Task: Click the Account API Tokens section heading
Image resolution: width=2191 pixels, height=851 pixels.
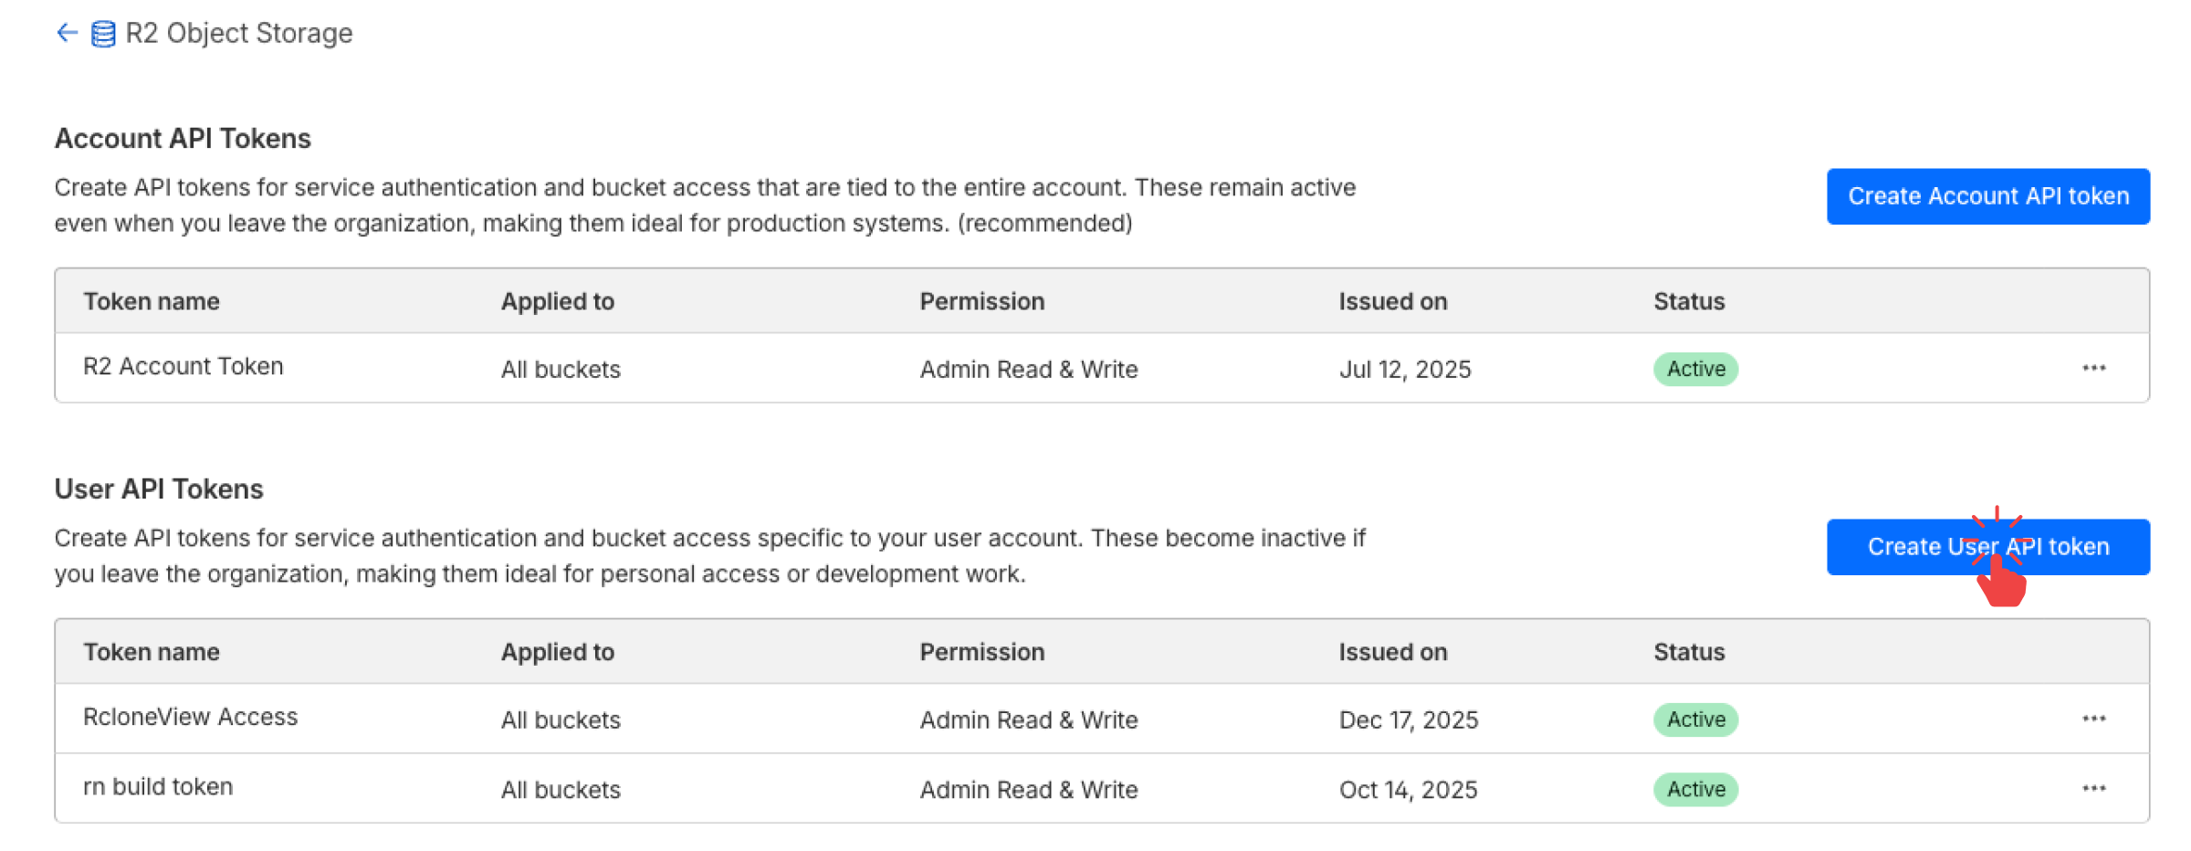Action: (183, 138)
